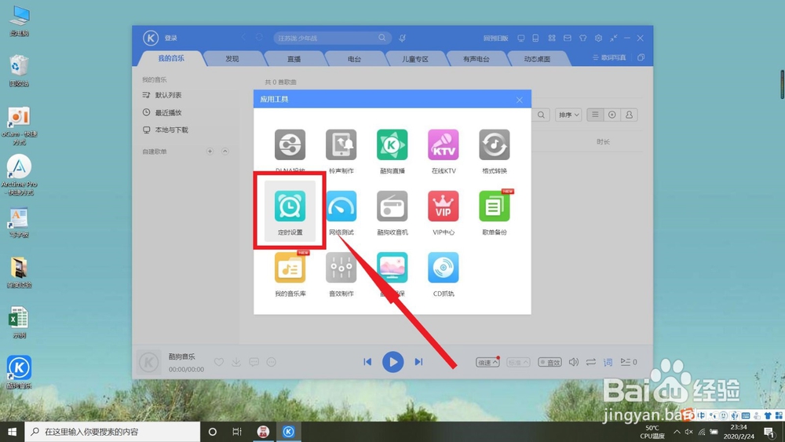The image size is (785, 442).
Task: Change the loop playback mode
Action: pos(591,362)
